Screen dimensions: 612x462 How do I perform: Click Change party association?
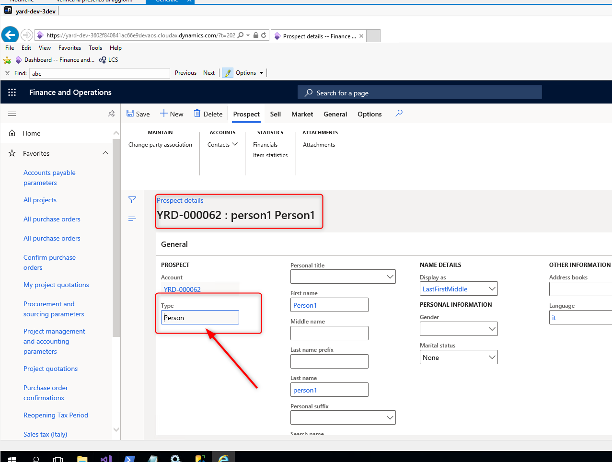[160, 145]
